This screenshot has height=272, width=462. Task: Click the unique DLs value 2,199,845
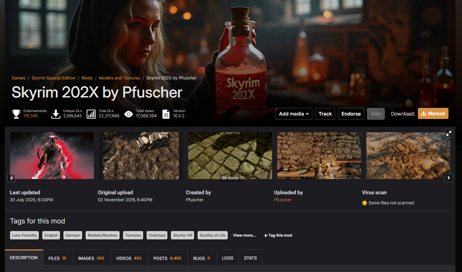pos(72,116)
